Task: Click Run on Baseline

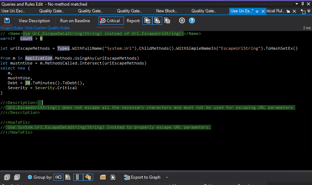Action: [x=75, y=20]
